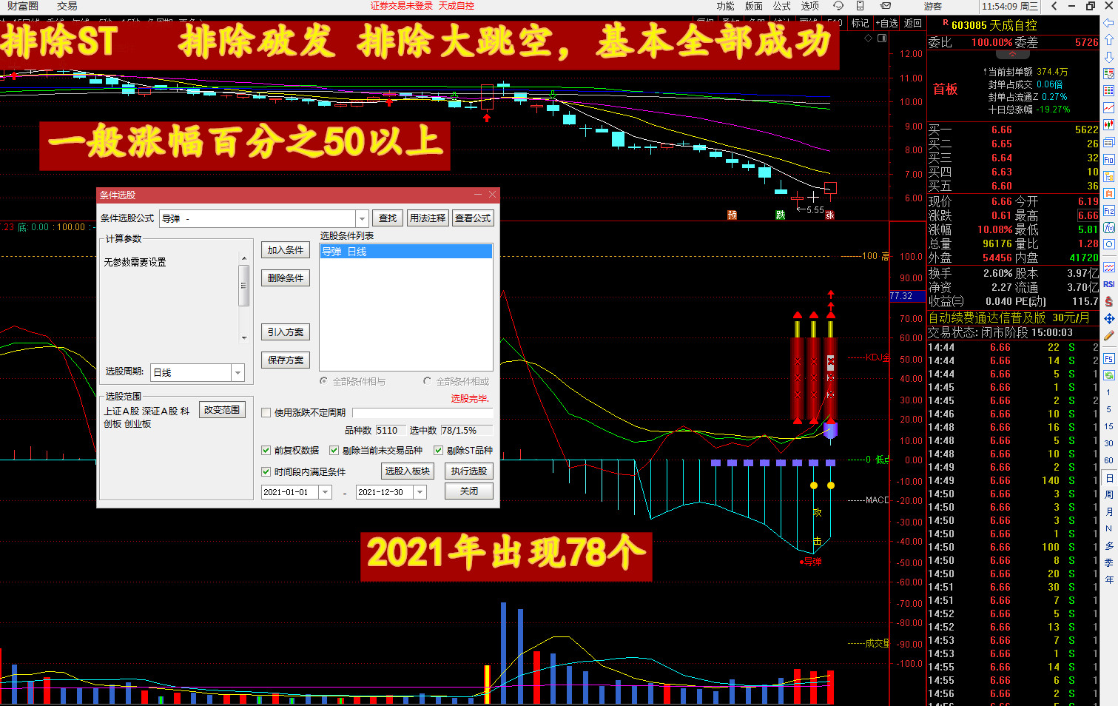
Task: Click the 返回 button above chart
Action: click(x=913, y=23)
